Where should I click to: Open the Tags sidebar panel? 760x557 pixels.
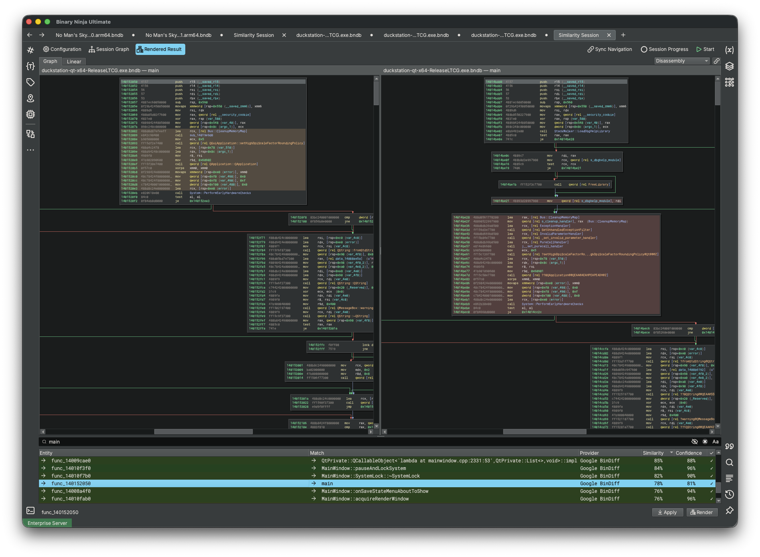[30, 82]
